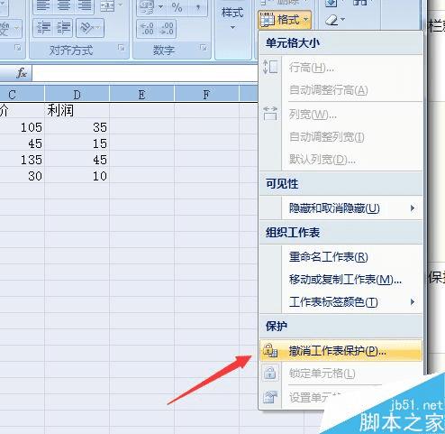The image size is (445, 434).
Task: Click the unprotect sheet lock icon
Action: click(270, 351)
